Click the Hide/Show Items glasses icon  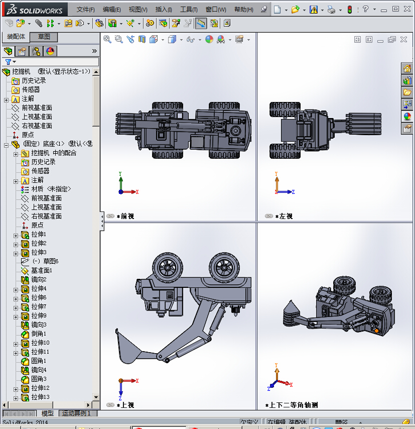click(191, 40)
